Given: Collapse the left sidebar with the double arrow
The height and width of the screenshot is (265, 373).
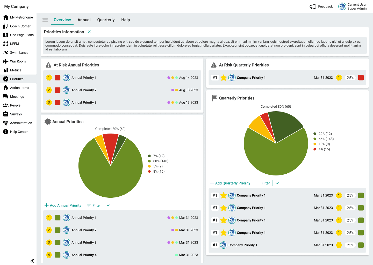Looking at the screenshot, I should click(32, 261).
